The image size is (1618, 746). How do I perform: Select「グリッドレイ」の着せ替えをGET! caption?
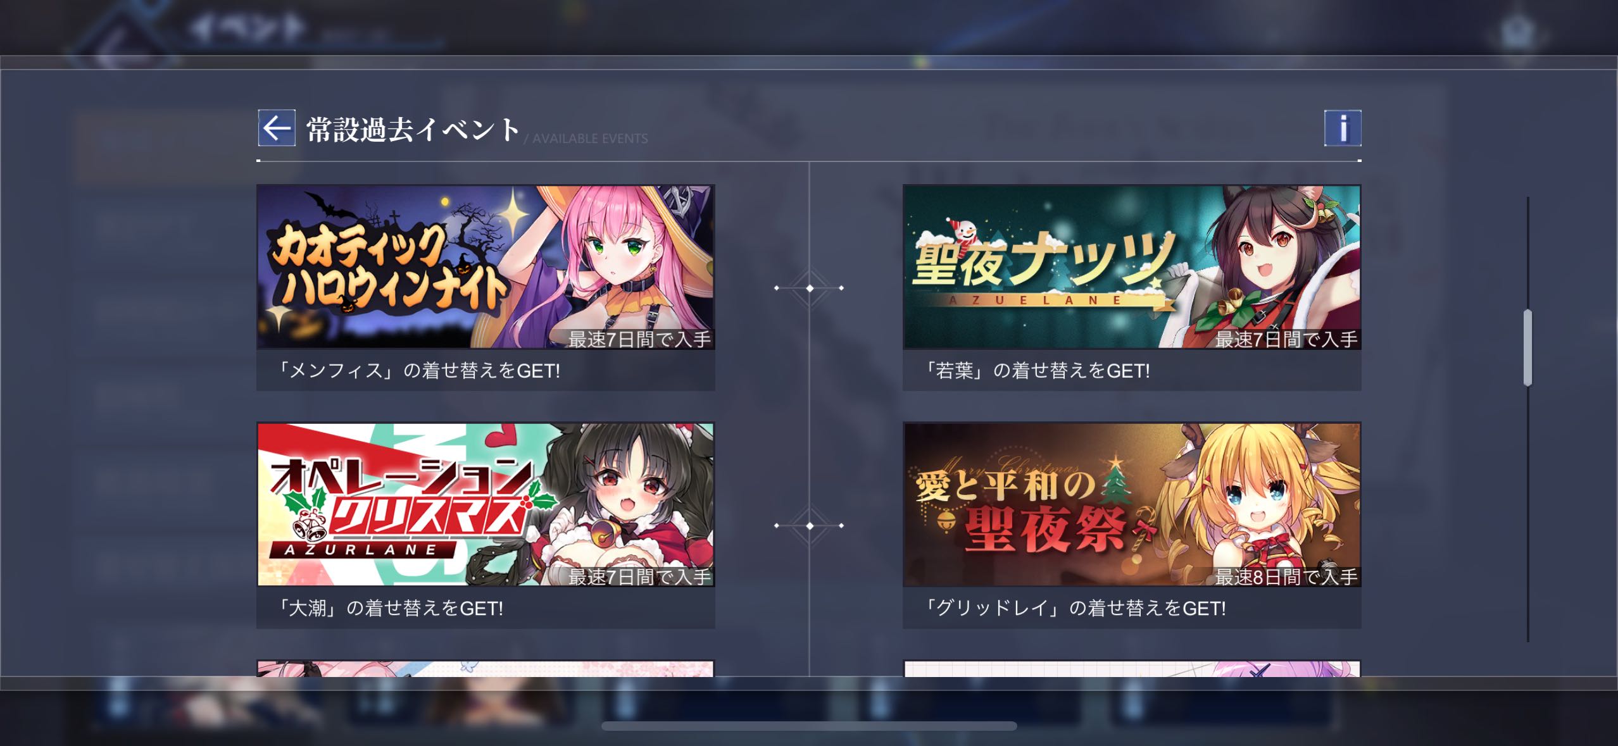pos(1074,608)
